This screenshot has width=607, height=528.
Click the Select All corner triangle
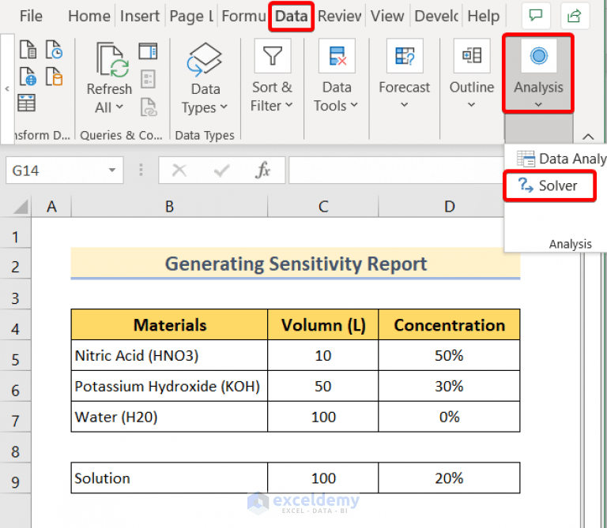coord(21,207)
